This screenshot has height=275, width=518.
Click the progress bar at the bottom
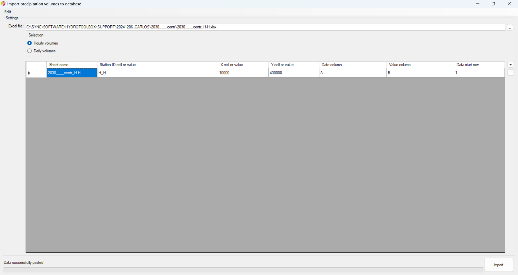coord(243,270)
